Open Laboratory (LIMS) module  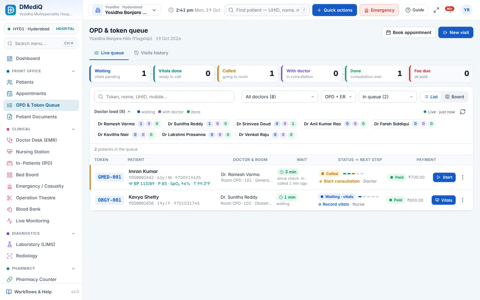[41, 244]
